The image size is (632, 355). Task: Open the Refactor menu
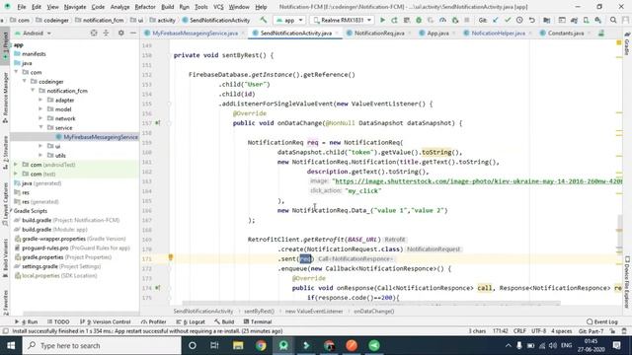[x=145, y=7]
